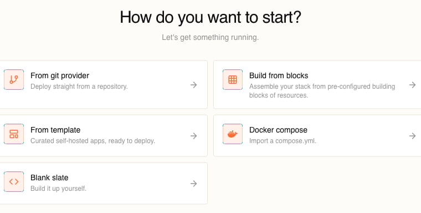Click 'Build it up yourself.' text
The height and width of the screenshot is (213, 421).
(58, 189)
